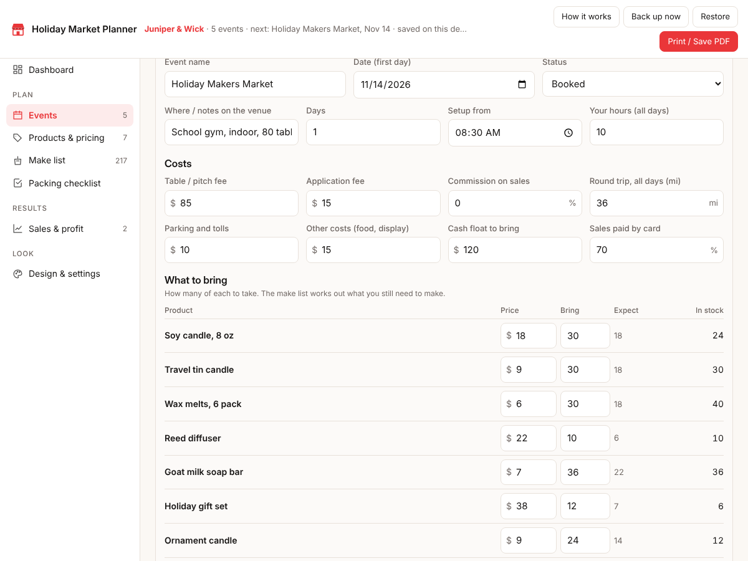Click the Table / pitch fee field
This screenshot has height=561, width=748.
[231, 203]
